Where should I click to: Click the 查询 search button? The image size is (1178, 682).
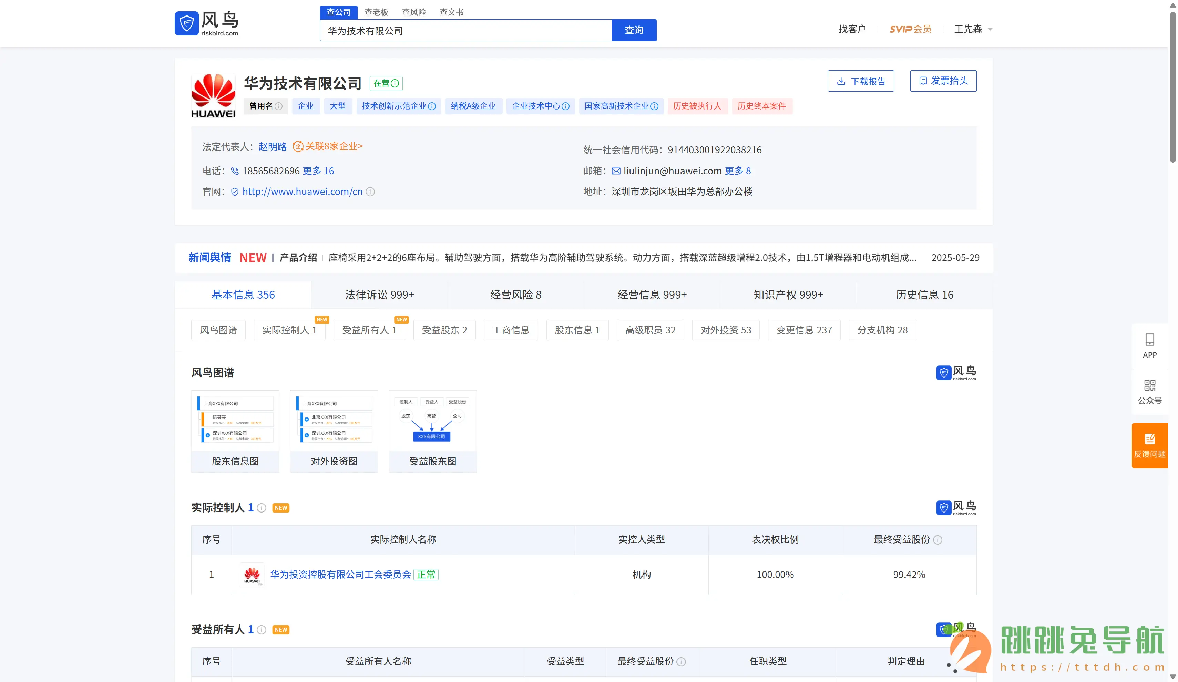coord(634,30)
